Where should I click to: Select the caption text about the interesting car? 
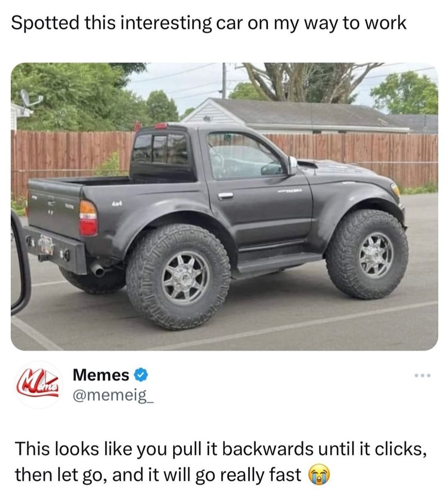tap(209, 23)
